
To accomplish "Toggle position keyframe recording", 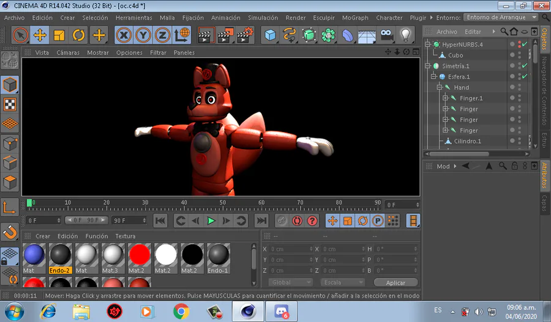I will coord(332,221).
